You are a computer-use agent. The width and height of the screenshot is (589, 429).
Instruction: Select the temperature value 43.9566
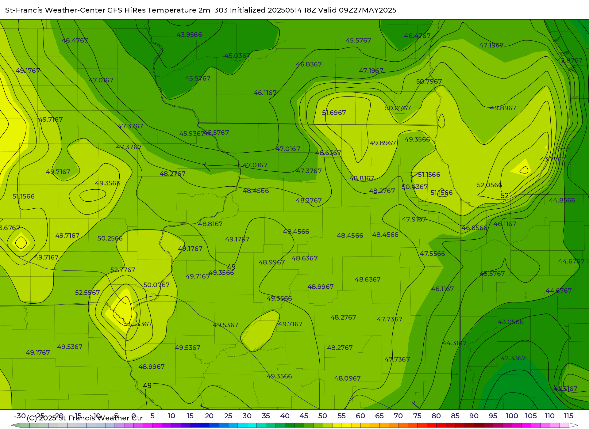pyautogui.click(x=189, y=35)
